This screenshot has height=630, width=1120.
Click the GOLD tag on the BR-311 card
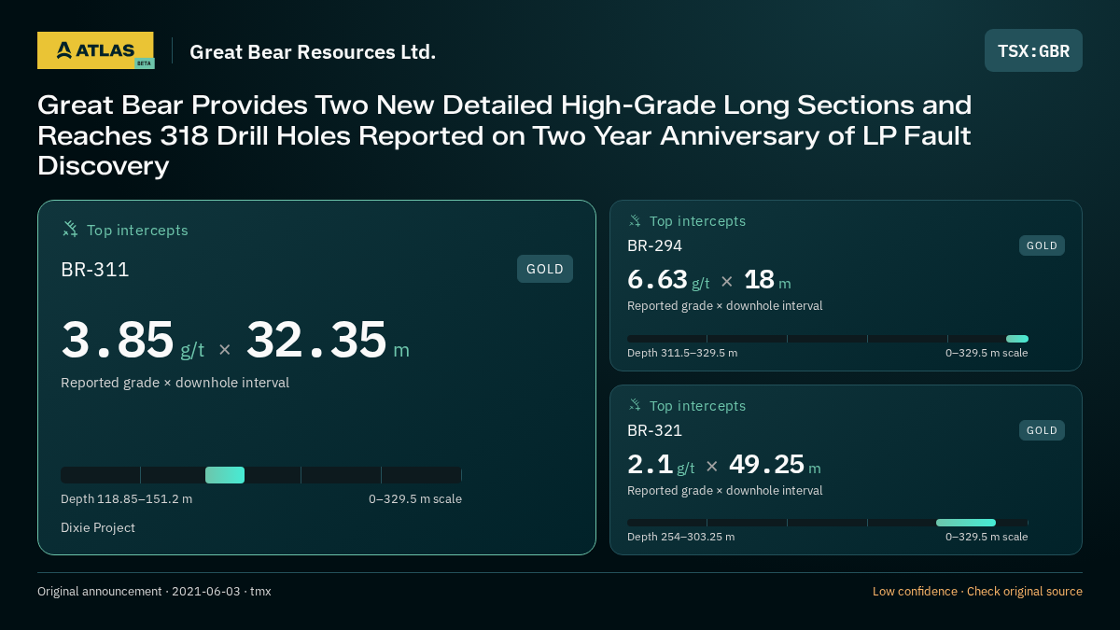545,269
